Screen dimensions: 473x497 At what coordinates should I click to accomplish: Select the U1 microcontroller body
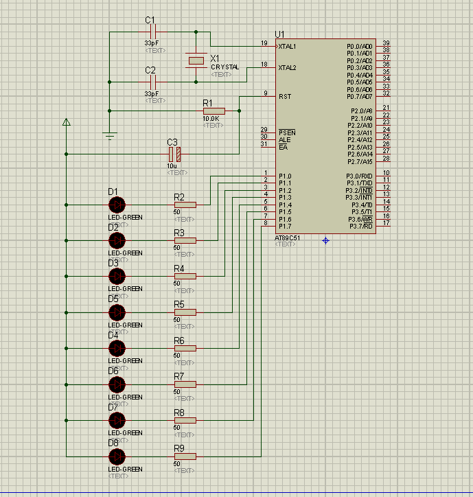325,137
